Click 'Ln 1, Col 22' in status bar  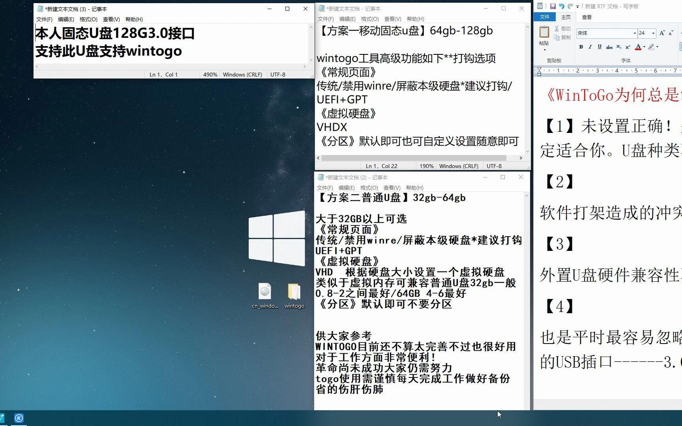[x=381, y=166]
